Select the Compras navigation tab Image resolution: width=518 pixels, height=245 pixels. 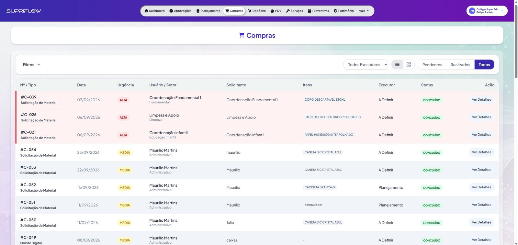[x=234, y=11]
